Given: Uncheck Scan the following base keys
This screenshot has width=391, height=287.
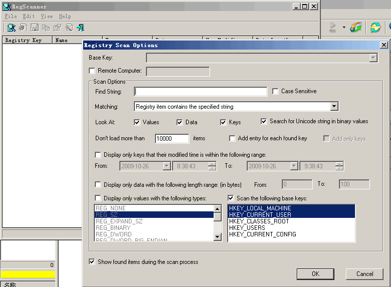Looking at the screenshot, I should click(x=231, y=198).
